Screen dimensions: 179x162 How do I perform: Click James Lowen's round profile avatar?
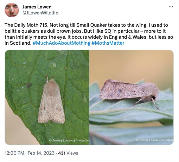[12, 10]
